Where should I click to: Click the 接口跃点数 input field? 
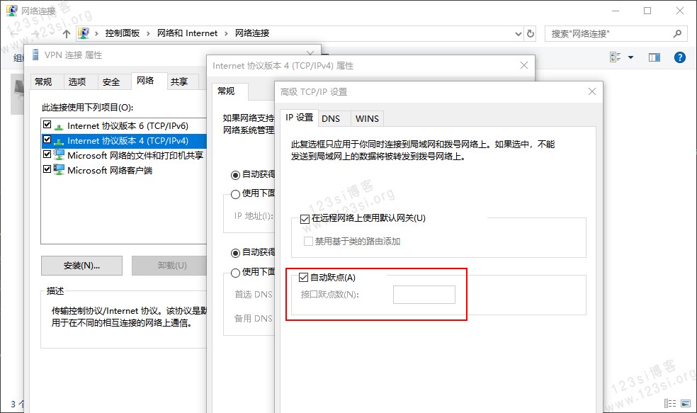tap(424, 294)
